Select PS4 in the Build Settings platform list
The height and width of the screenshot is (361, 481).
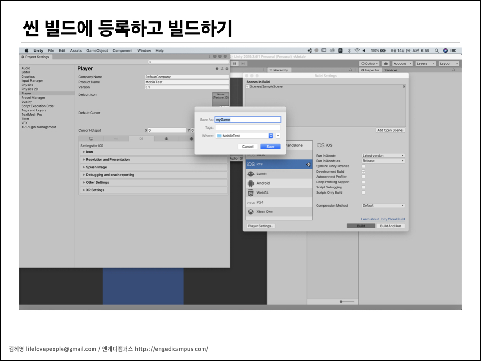tap(279, 202)
